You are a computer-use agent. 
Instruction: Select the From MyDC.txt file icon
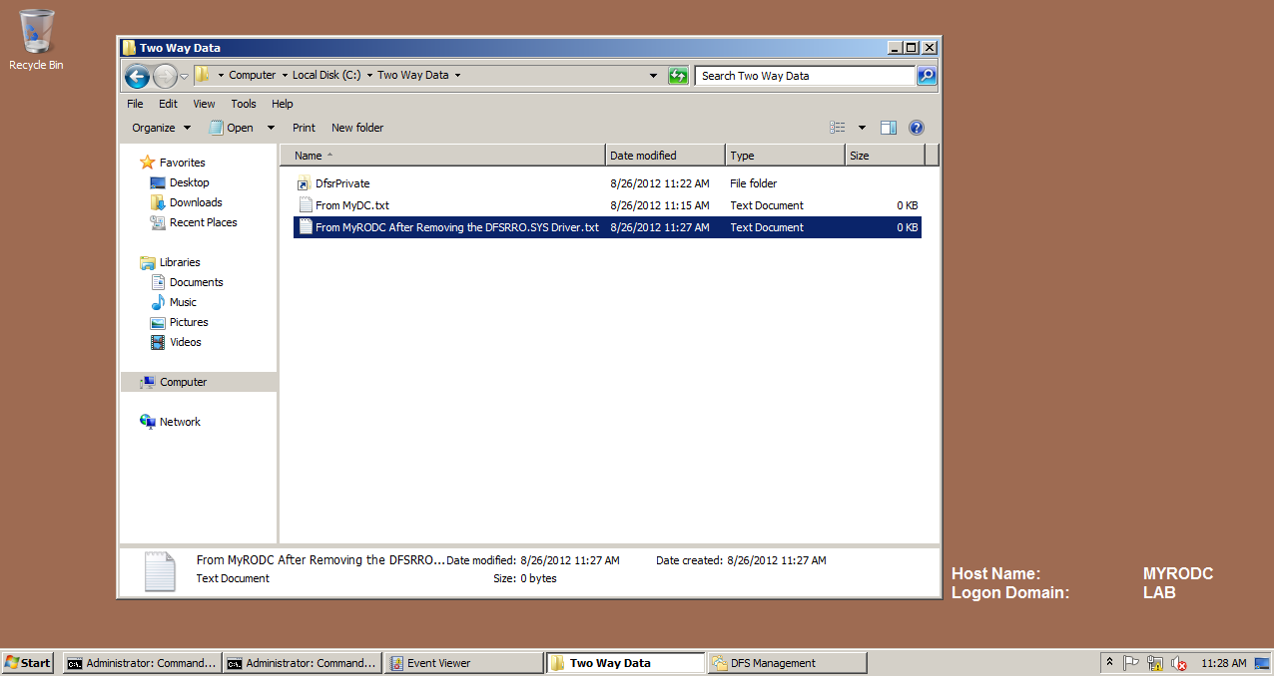(306, 205)
